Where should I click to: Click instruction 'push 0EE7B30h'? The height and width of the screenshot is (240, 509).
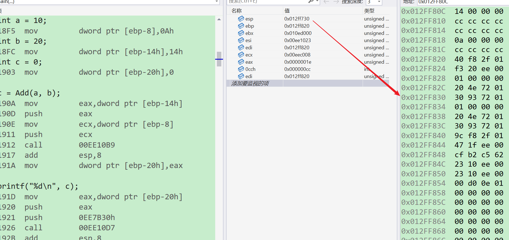[69, 218]
